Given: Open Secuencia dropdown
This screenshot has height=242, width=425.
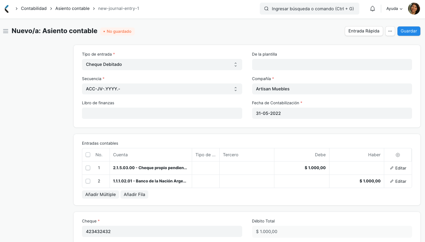Looking at the screenshot, I should click(x=162, y=89).
